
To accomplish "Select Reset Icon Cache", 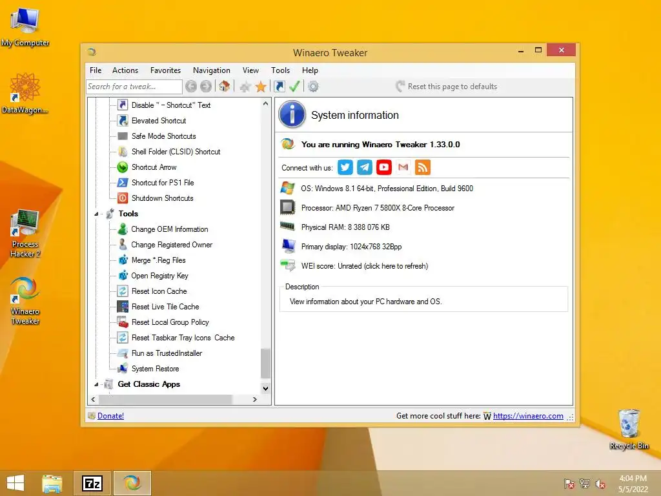I will click(159, 291).
